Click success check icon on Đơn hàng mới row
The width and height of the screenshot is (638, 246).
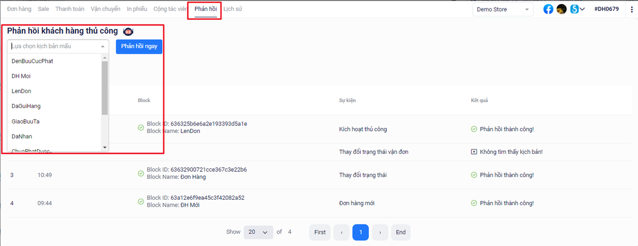474,203
